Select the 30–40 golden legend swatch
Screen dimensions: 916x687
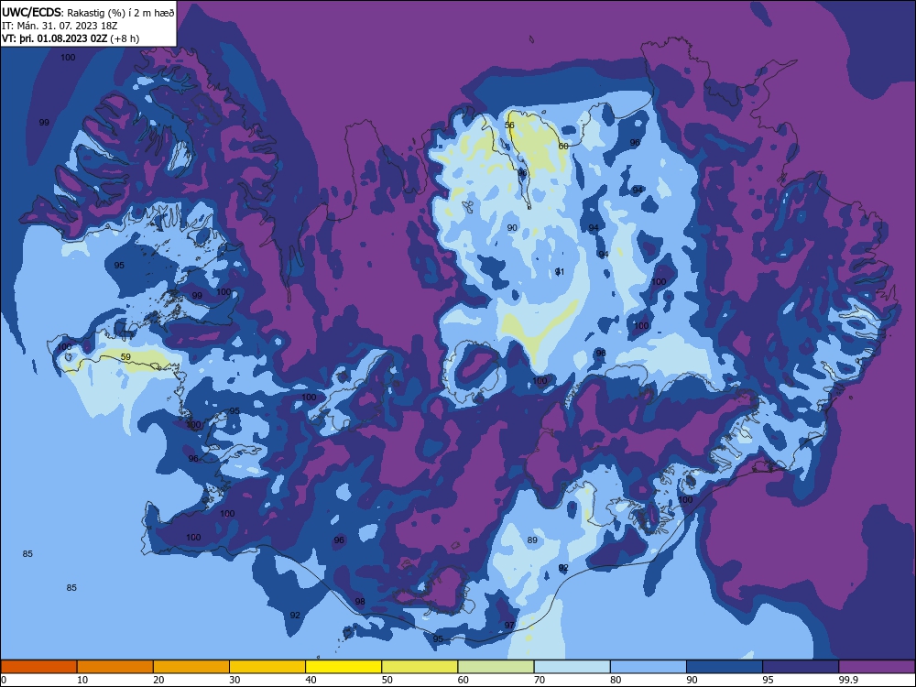[267, 667]
